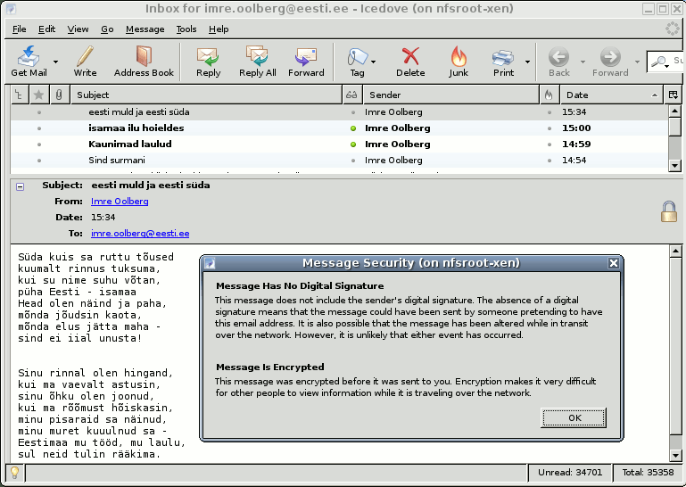Image resolution: width=686 pixels, height=487 pixels.
Task: Open the File menu
Action: point(20,29)
